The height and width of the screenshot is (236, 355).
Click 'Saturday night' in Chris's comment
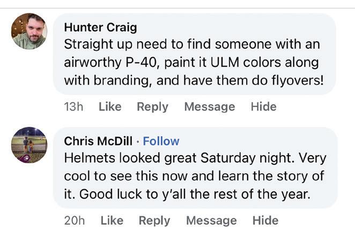click(x=258, y=159)
